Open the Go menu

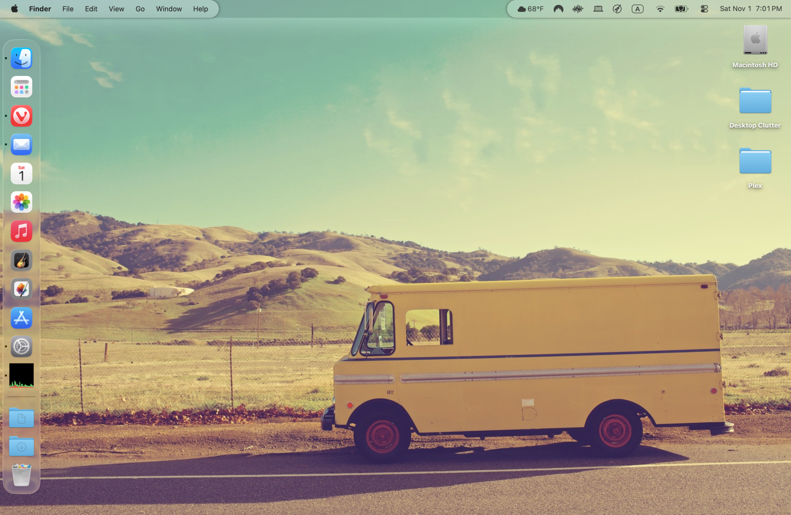coord(140,9)
